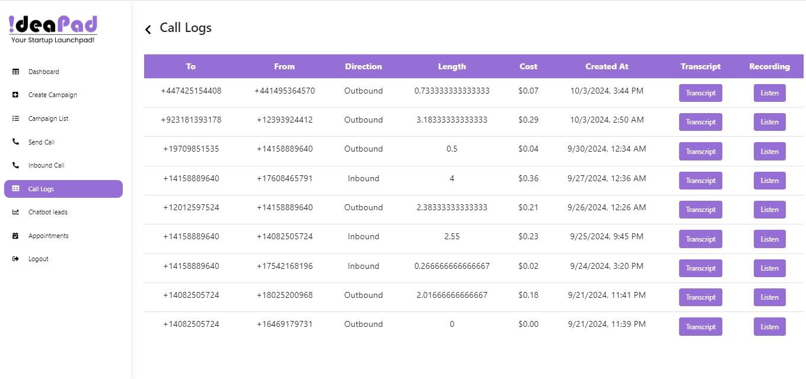This screenshot has width=806, height=379.
Task: Click the IdeaPad logo
Action: [53, 29]
